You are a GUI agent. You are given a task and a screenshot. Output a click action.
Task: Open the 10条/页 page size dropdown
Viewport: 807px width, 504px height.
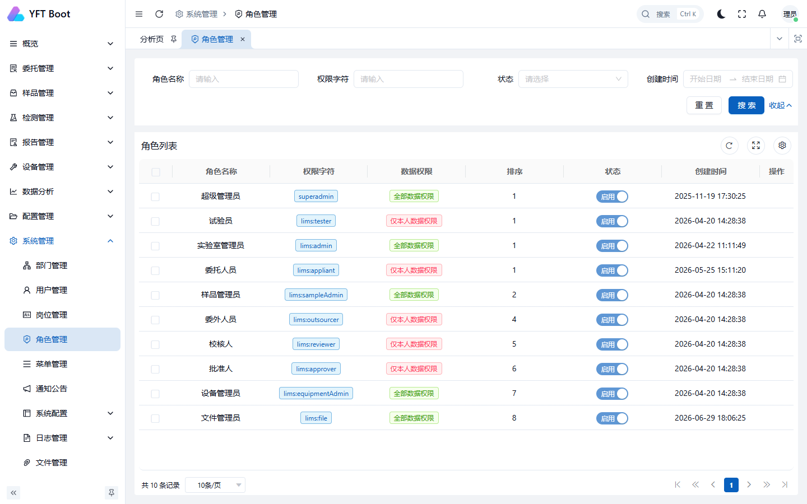pyautogui.click(x=215, y=485)
